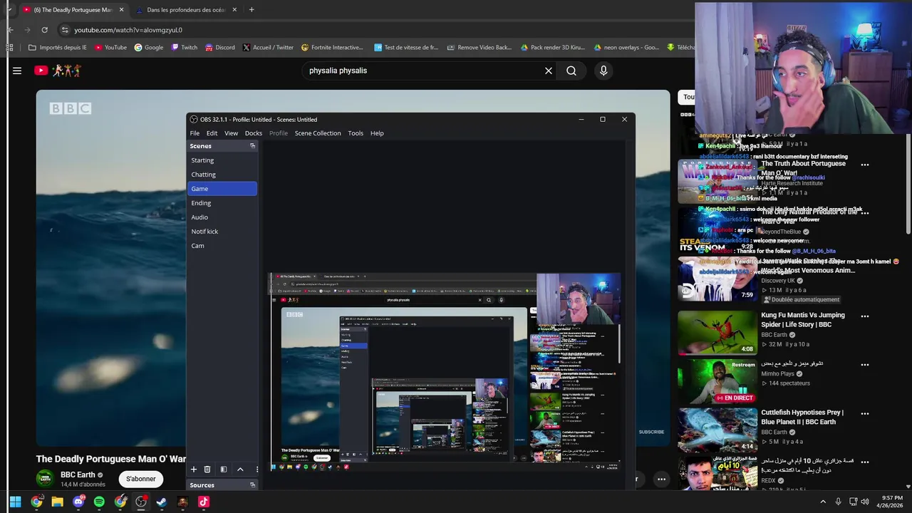Screen dimensions: 912x513
Task: Open Spotify from the taskbar
Action: click(99, 502)
